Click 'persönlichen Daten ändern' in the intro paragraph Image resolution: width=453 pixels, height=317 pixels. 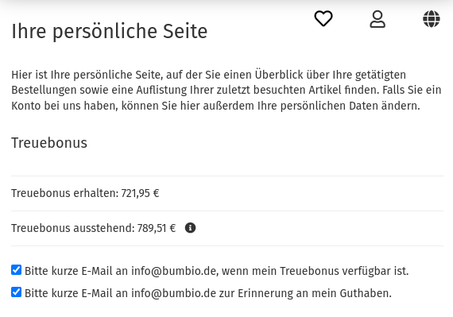(x=350, y=106)
